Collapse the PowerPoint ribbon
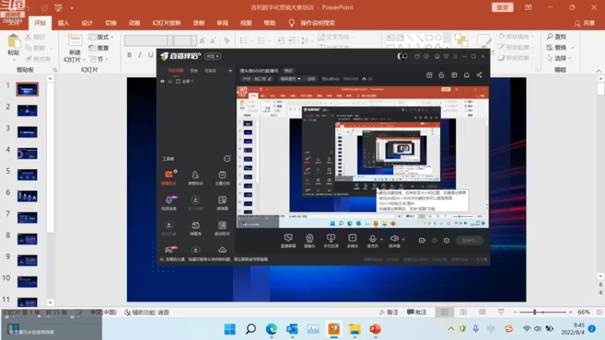 pos(598,70)
